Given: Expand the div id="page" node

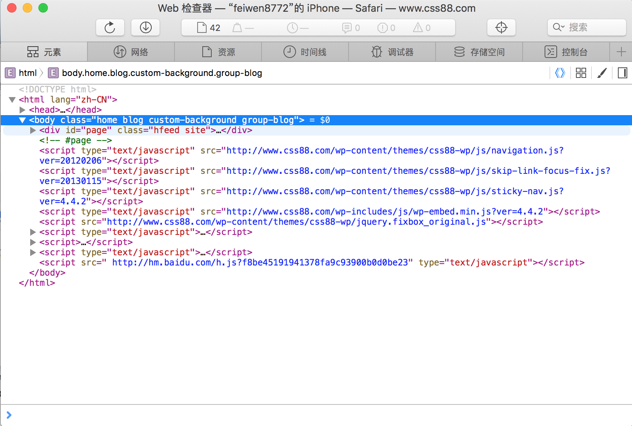Looking at the screenshot, I should (x=33, y=130).
